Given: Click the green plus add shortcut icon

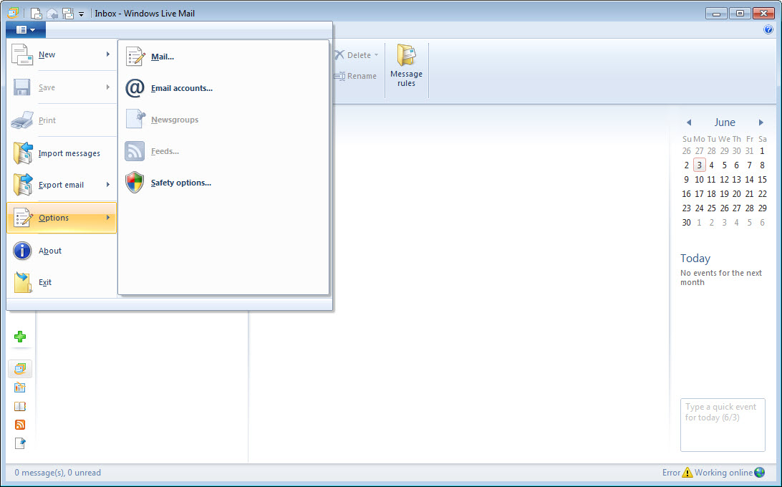Looking at the screenshot, I should (20, 337).
